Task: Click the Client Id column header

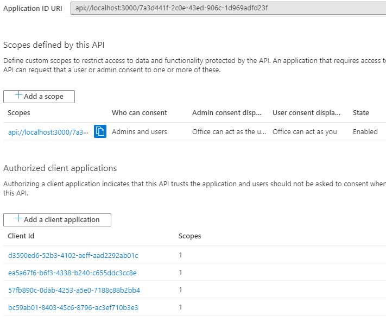Action: (21, 236)
